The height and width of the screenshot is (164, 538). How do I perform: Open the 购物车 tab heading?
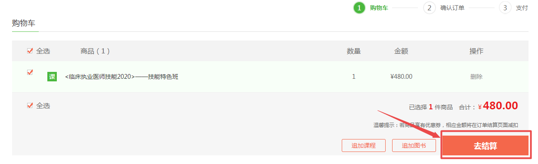coord(24,23)
